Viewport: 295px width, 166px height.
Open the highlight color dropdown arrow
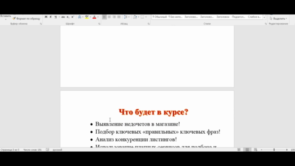tap(90, 17)
